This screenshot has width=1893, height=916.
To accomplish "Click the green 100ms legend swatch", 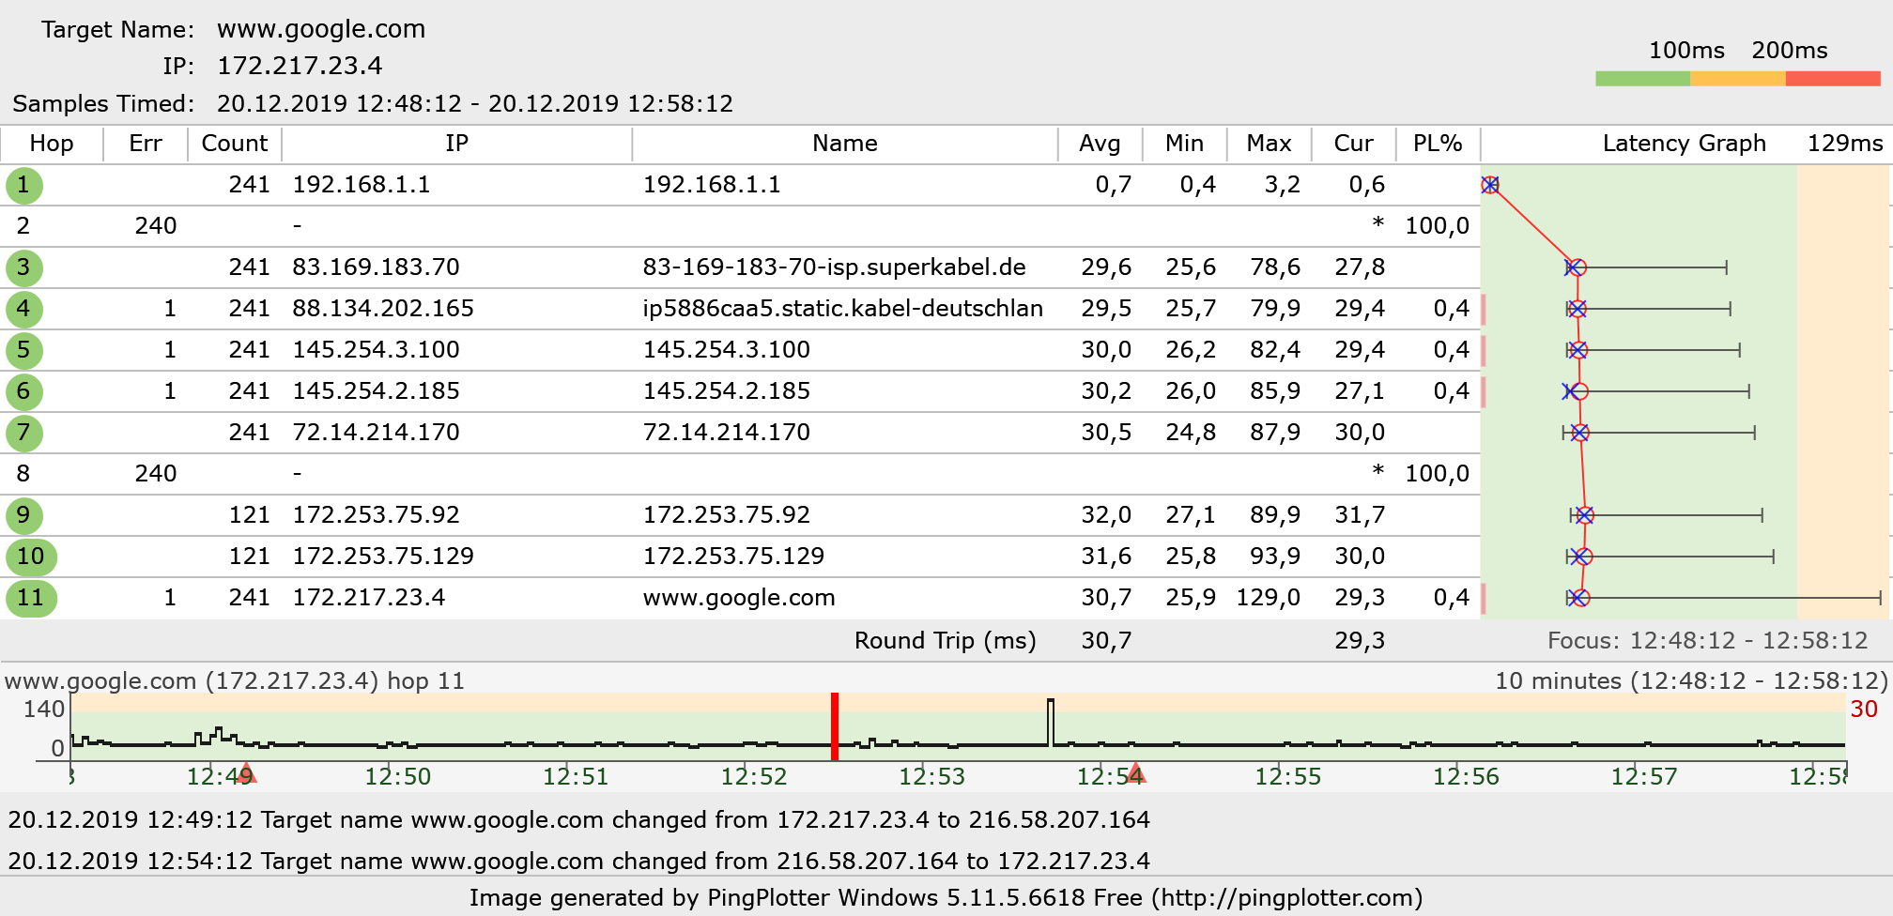I will point(1643,79).
